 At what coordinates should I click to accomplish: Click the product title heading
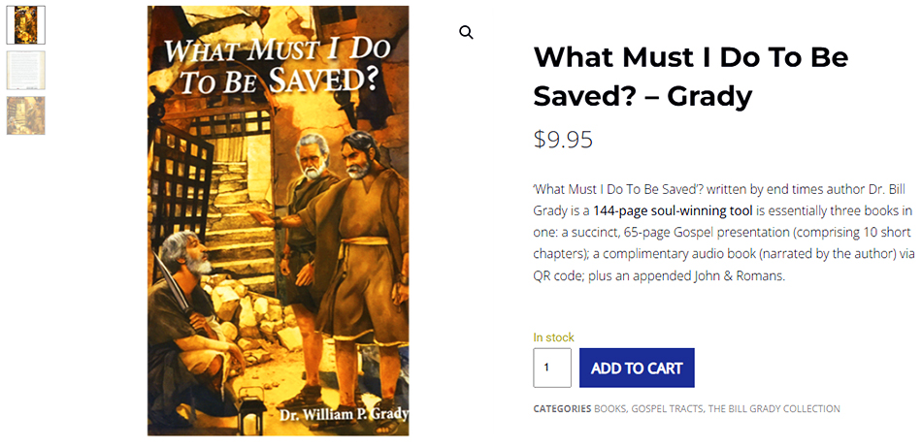pos(690,77)
